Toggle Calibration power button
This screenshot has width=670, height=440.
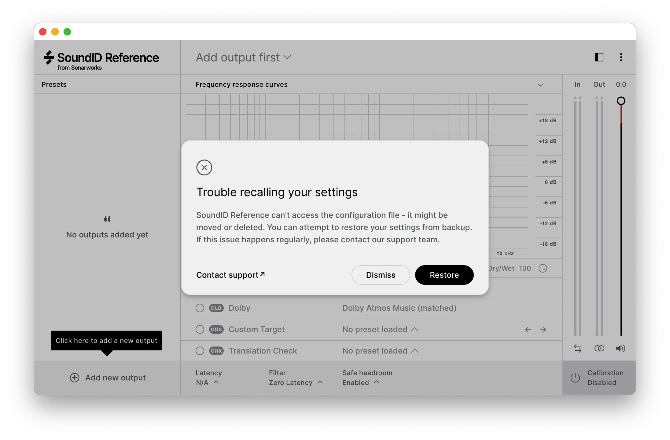(575, 378)
